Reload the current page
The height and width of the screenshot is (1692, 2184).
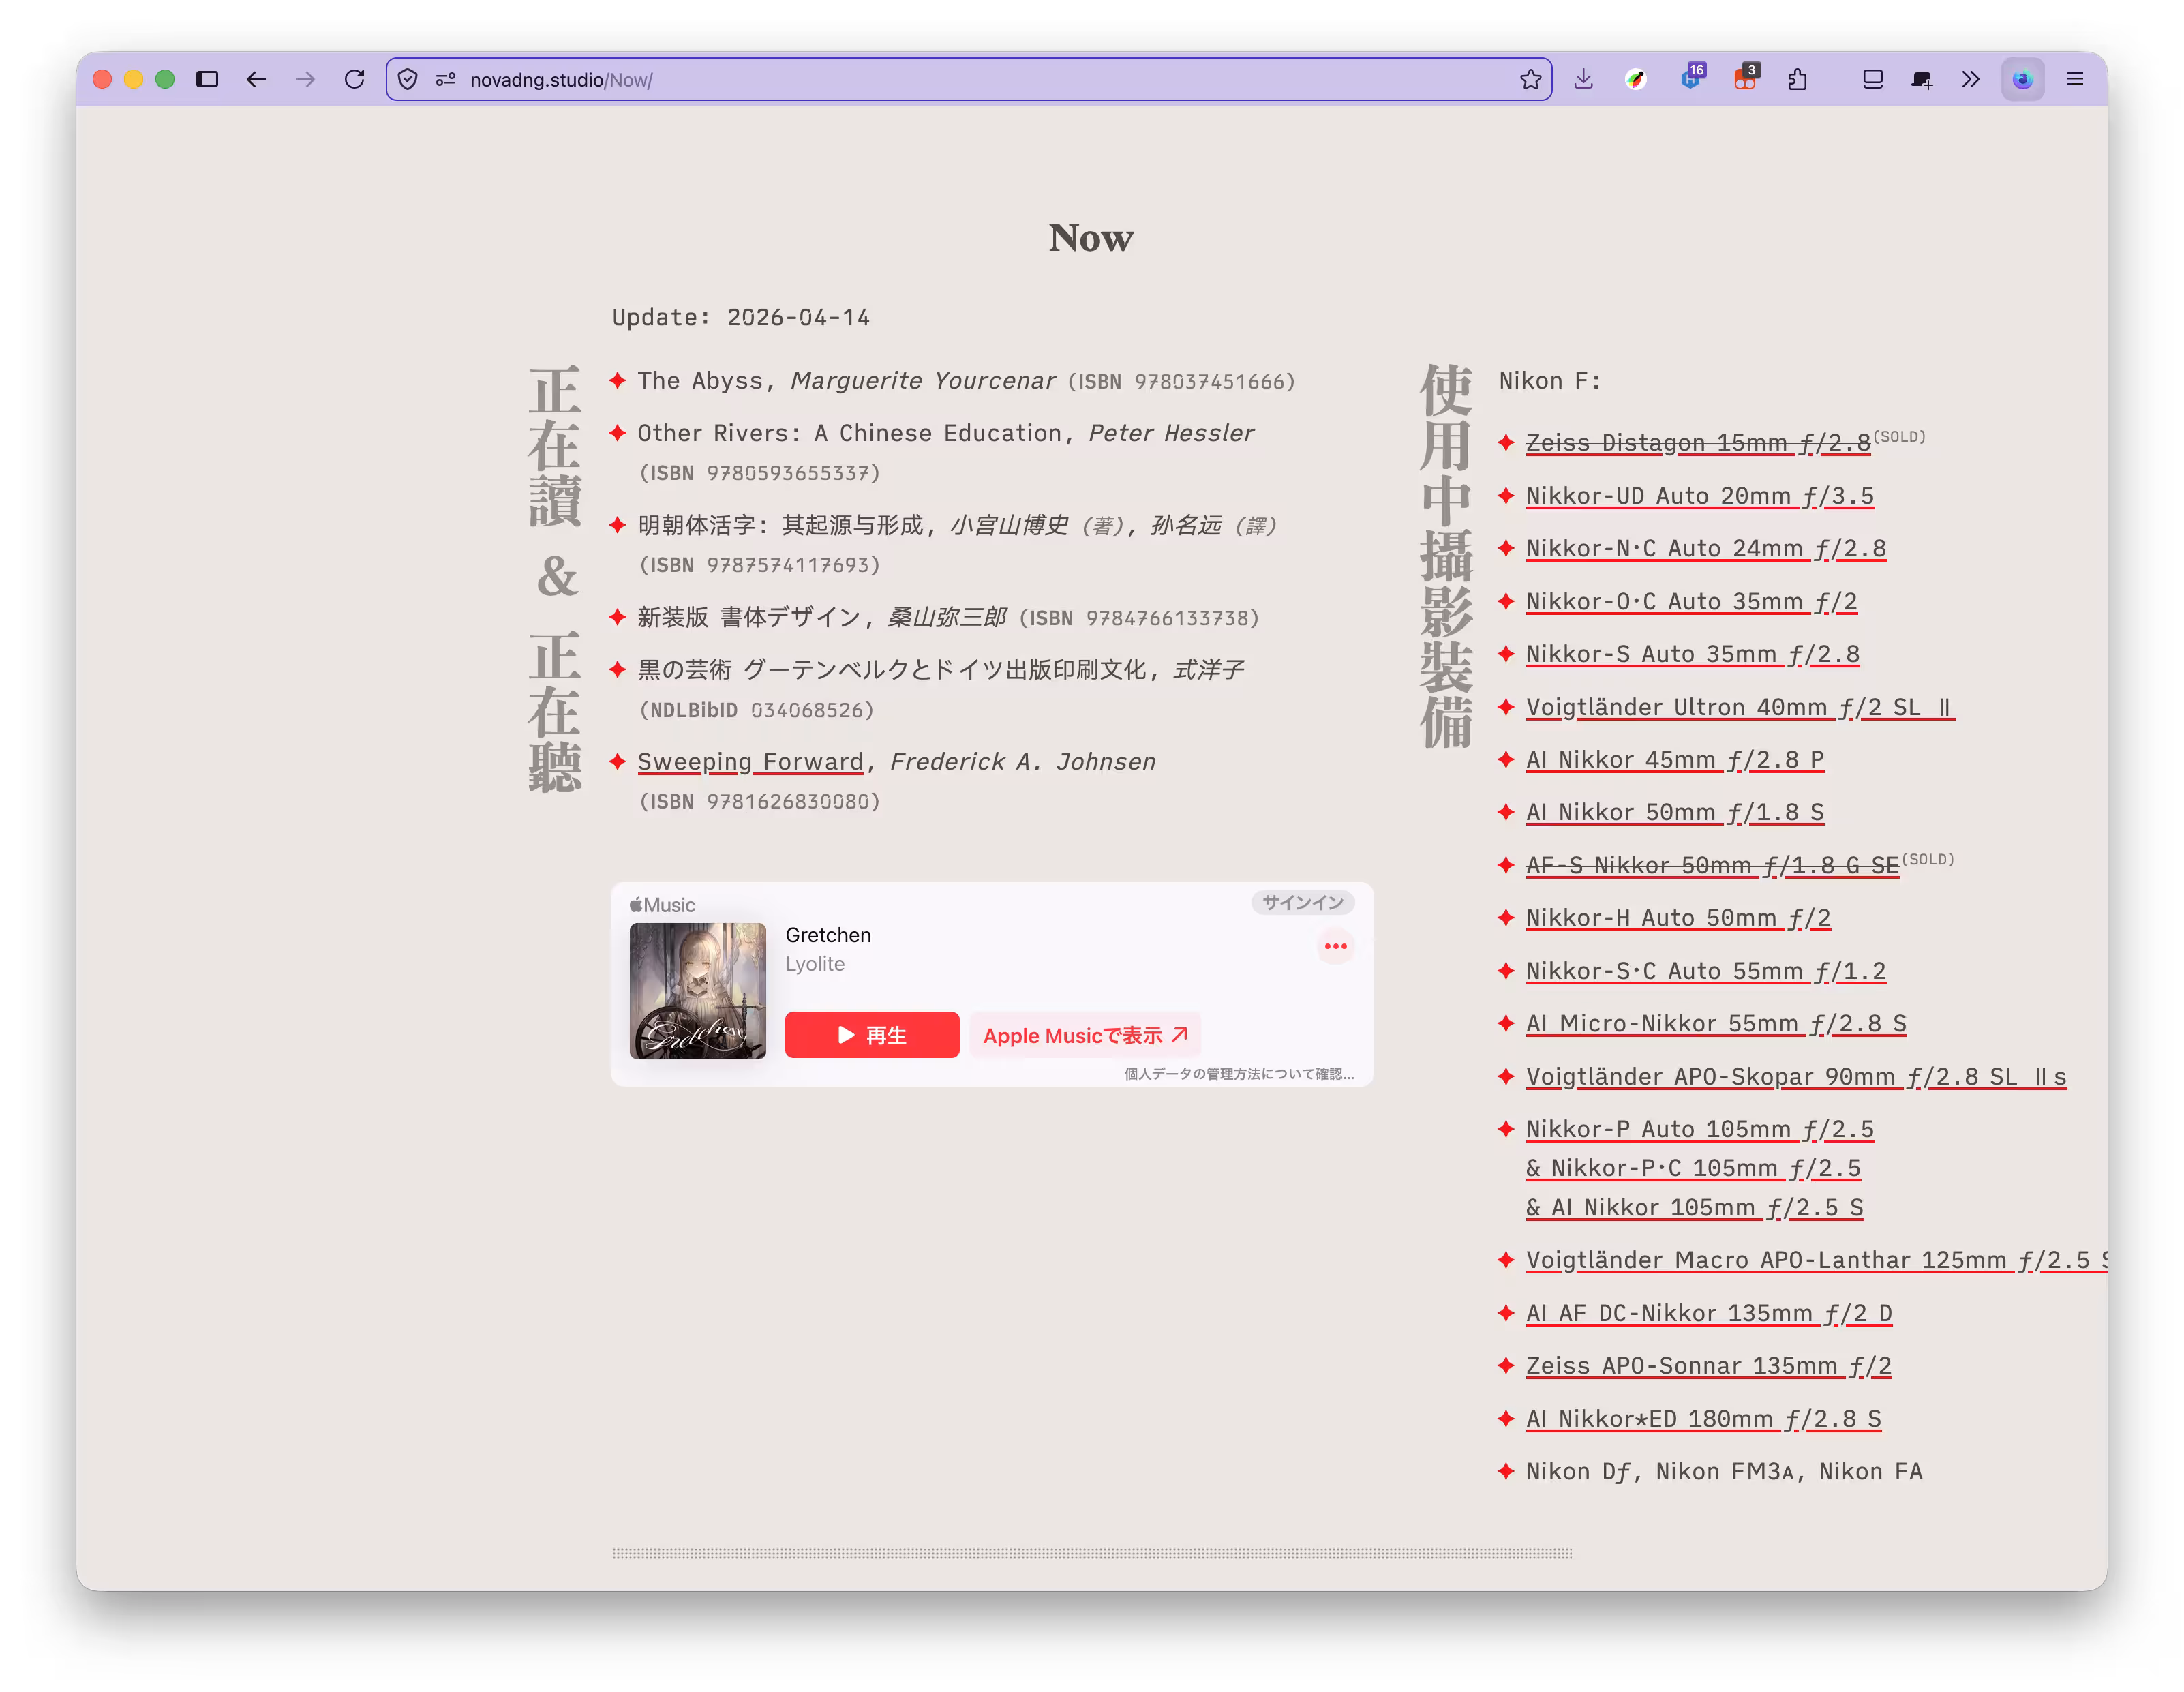[354, 79]
